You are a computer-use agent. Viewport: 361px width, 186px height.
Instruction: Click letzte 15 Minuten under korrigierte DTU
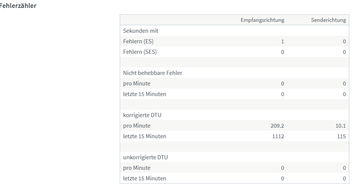click(x=145, y=136)
